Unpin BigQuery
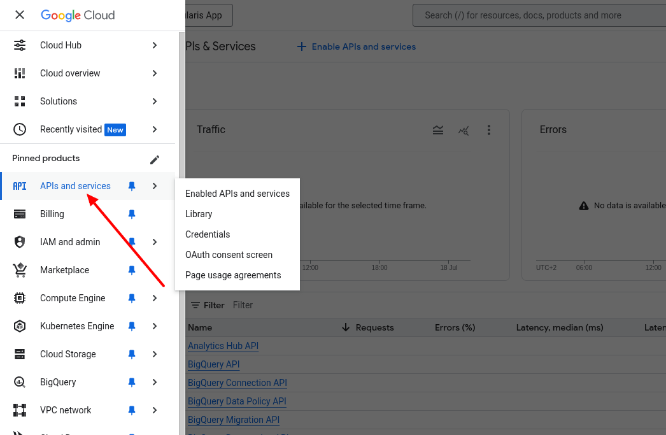Viewport: 666px width, 435px height. 132,382
